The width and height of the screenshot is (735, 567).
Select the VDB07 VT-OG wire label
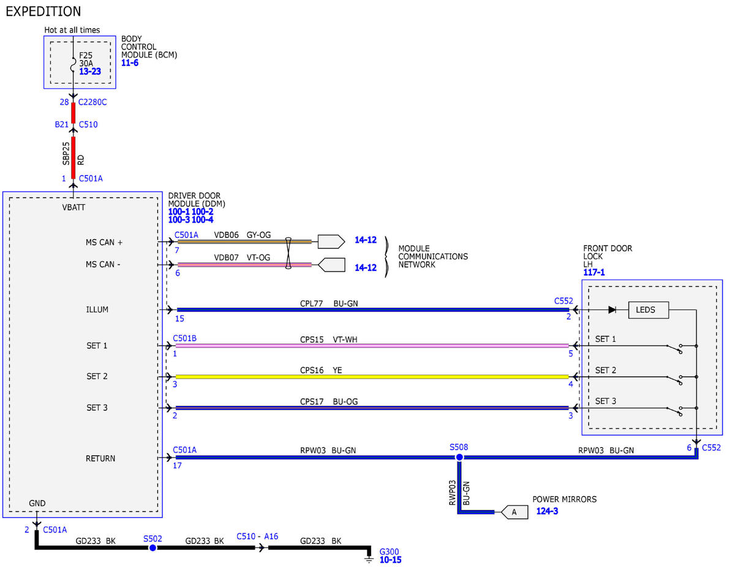242,258
